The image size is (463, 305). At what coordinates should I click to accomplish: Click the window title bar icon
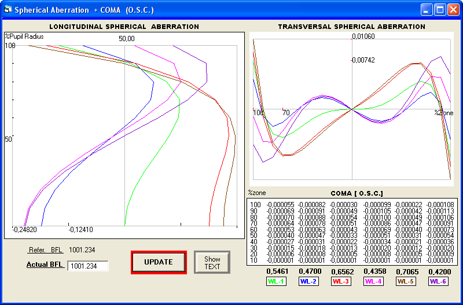coord(7,10)
